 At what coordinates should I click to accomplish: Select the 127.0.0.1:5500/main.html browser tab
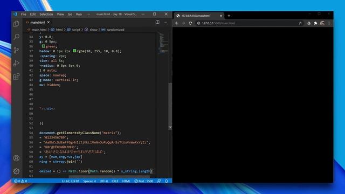pos(199,16)
